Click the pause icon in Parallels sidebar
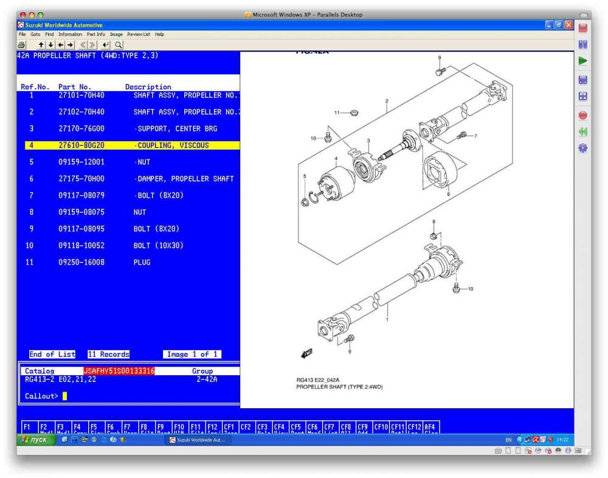608x478 pixels. tap(583, 44)
